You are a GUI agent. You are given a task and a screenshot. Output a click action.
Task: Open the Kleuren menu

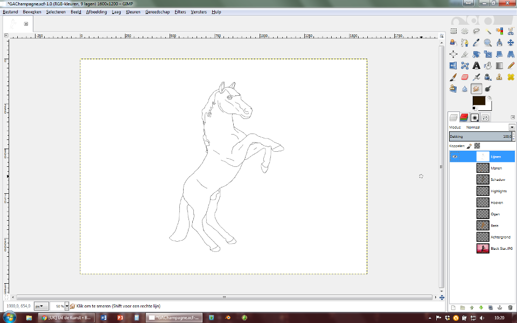click(132, 11)
